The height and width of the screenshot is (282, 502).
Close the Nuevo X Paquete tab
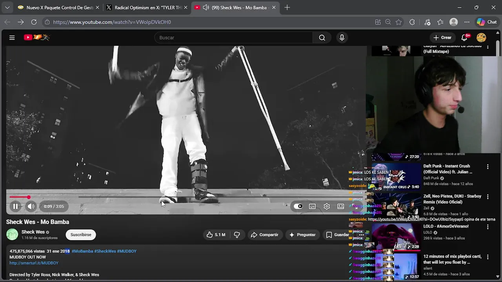tap(97, 7)
